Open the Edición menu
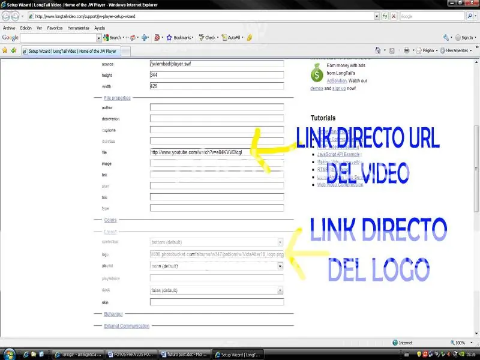This screenshot has height=360, width=480. click(26, 28)
